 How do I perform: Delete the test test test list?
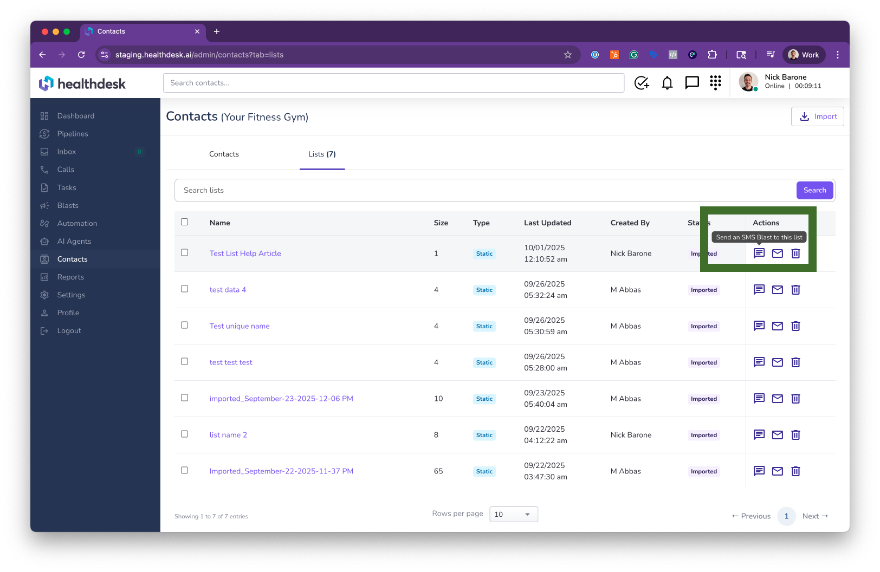[795, 362]
